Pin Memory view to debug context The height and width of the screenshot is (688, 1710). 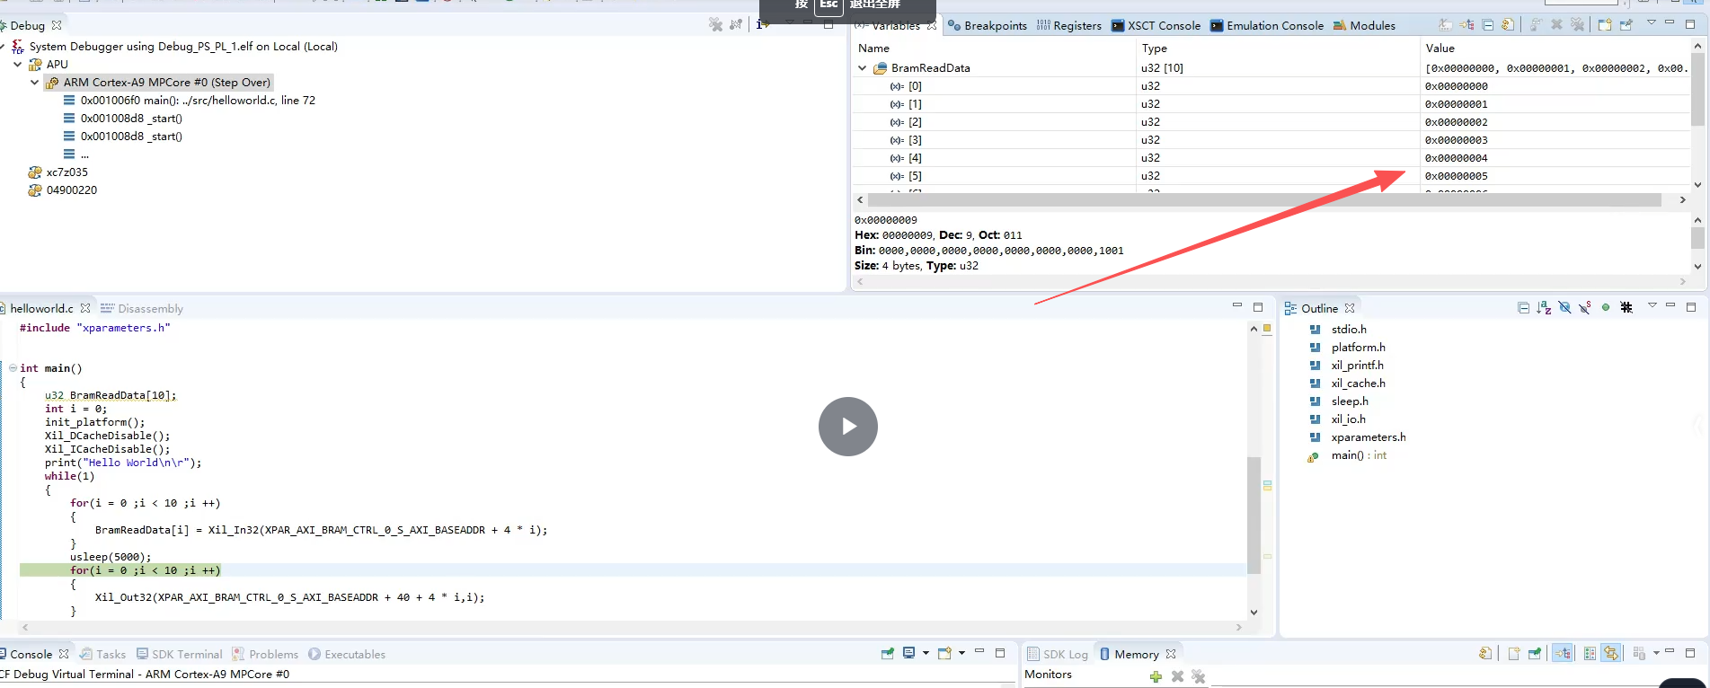point(1535,653)
